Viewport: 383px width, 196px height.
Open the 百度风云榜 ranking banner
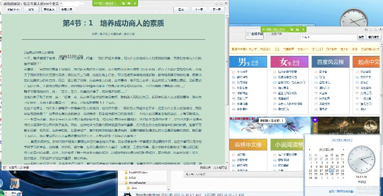[331, 62]
